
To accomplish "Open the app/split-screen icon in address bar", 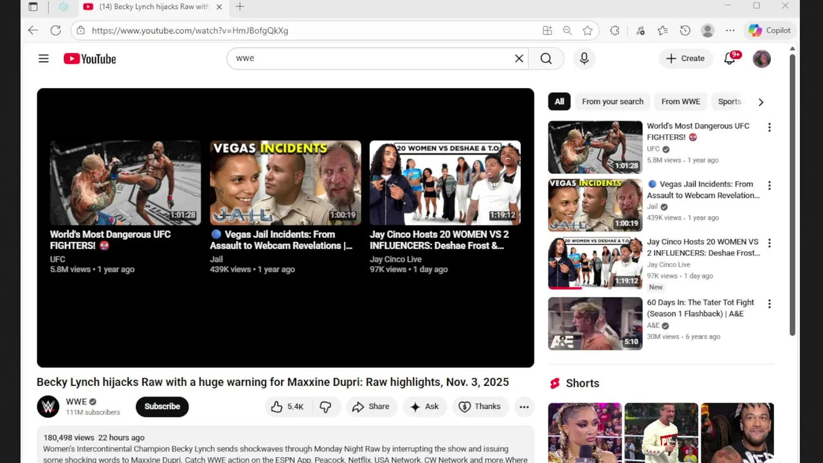I will pyautogui.click(x=547, y=30).
